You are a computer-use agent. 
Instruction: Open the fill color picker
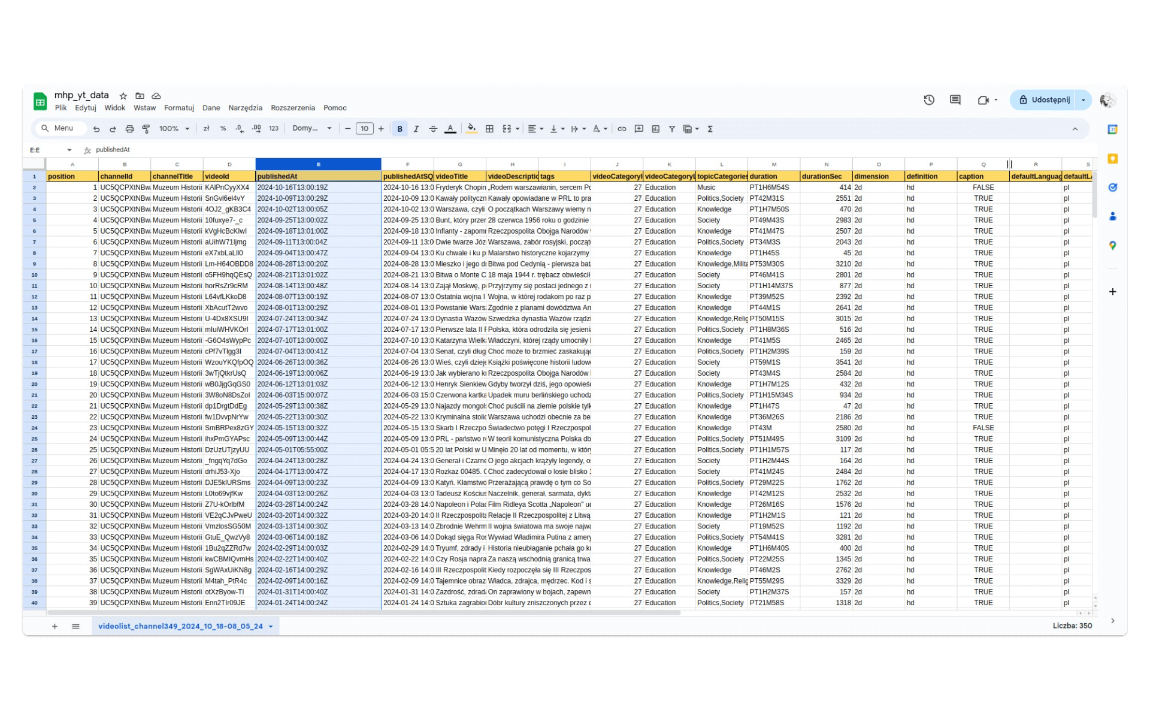pyautogui.click(x=471, y=128)
